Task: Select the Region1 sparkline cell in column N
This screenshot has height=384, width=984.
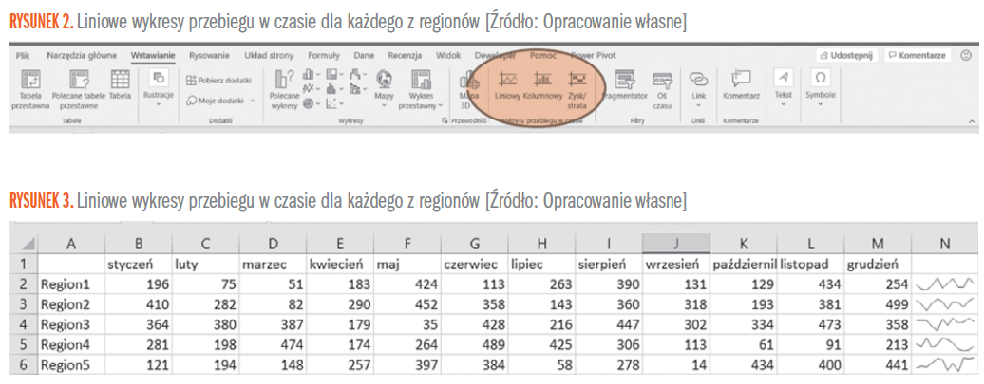Action: coord(943,283)
